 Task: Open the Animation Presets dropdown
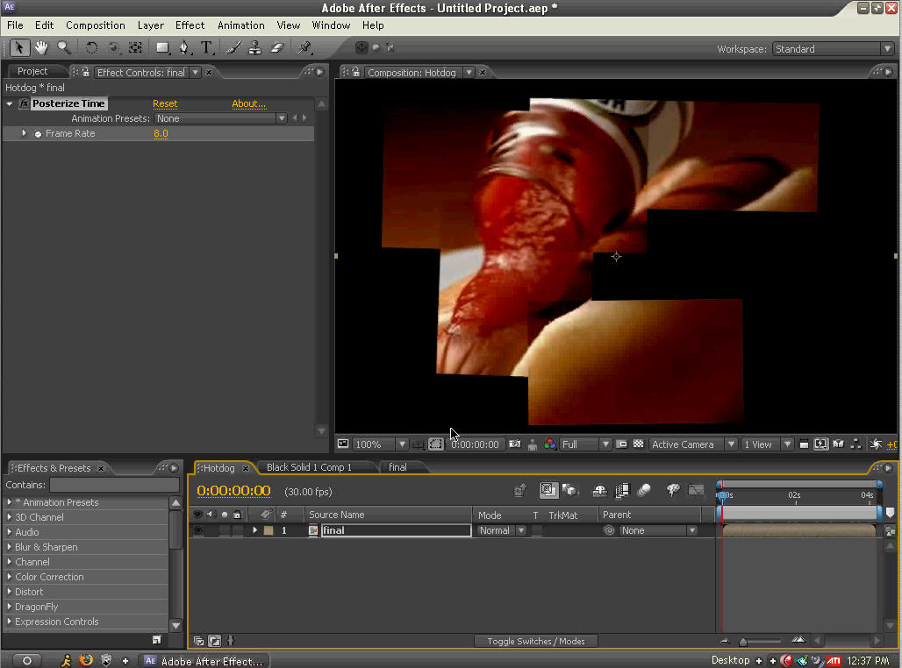point(221,118)
